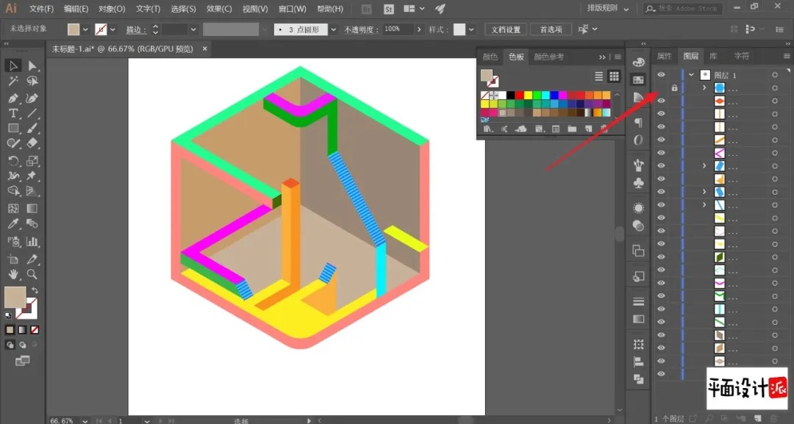Open the 样式 style dropdown
The image size is (794, 424).
click(471, 30)
